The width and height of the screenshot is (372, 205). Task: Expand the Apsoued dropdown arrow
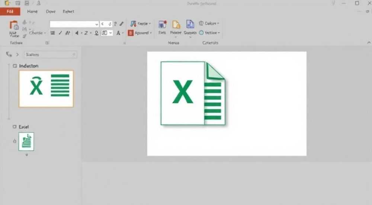pyautogui.click(x=151, y=33)
